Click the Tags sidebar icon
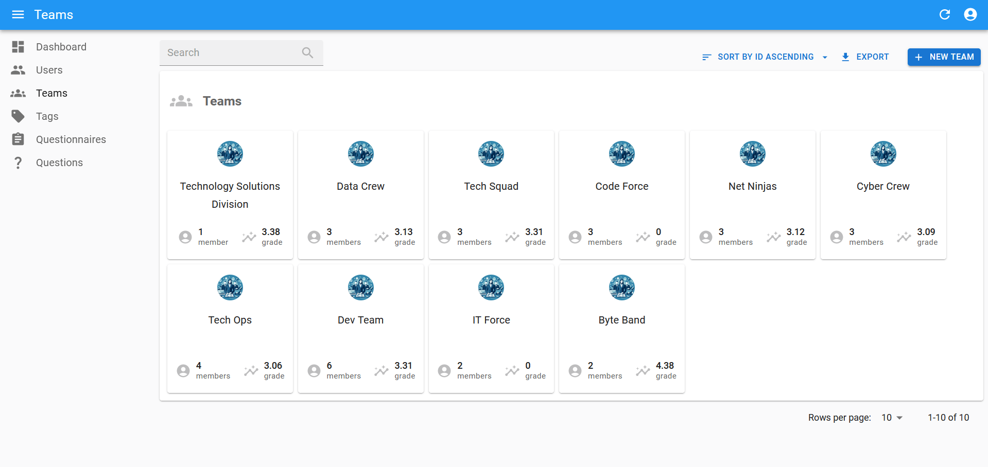This screenshot has height=467, width=988. click(18, 116)
